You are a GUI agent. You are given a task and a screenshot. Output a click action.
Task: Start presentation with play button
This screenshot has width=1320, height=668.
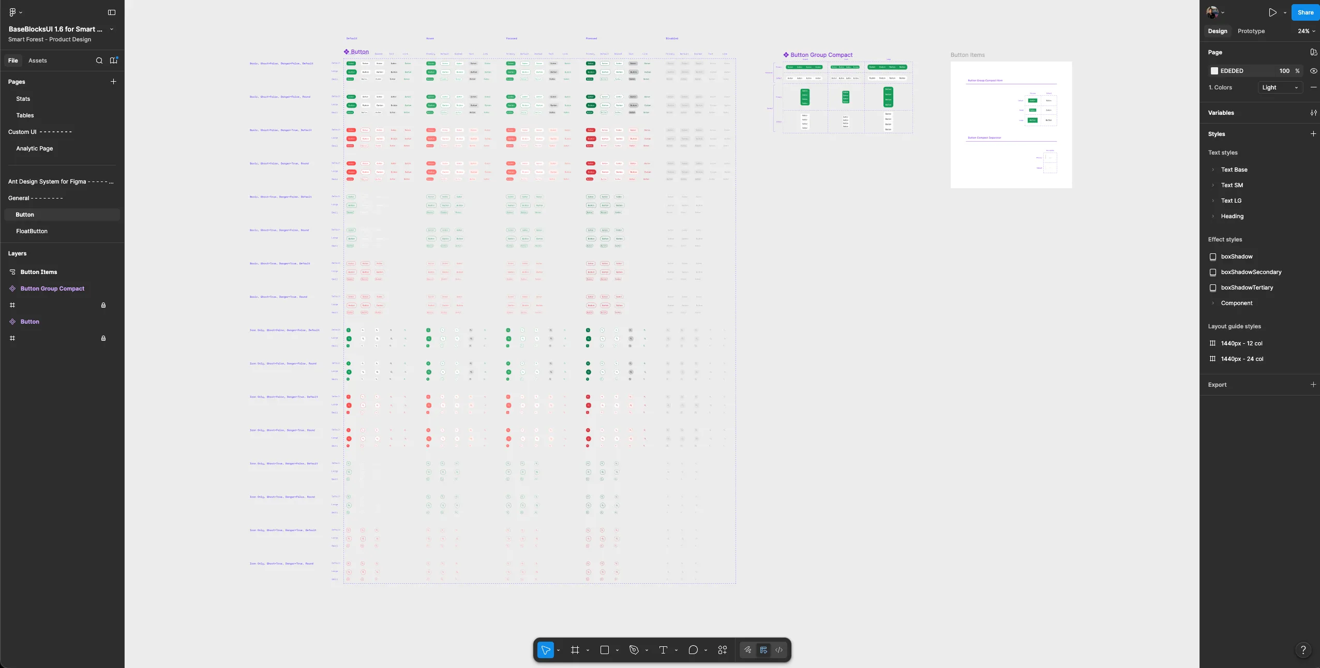click(x=1273, y=12)
